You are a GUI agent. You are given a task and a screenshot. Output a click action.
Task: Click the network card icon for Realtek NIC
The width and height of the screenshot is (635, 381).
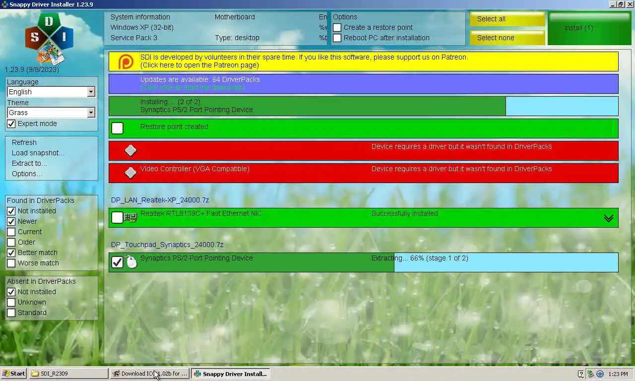[x=130, y=217]
